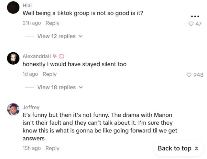
Task: Open the Hlal username link
Action: pos(27,5)
